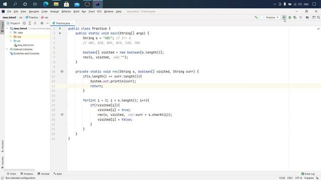The image size is (321, 180).
Task: Click the run gutter arrow beside the main method
Action: (60, 33)
